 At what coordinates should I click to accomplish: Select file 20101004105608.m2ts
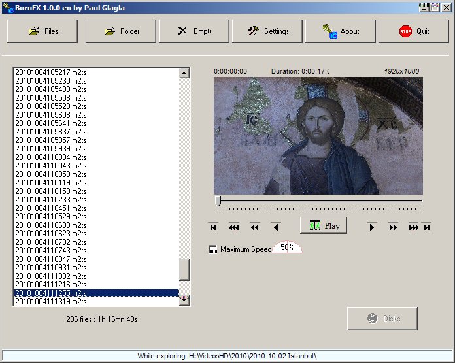tap(96, 115)
